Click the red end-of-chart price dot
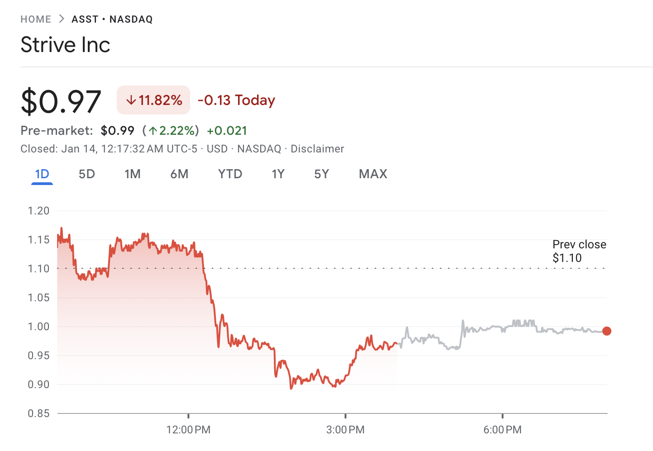 click(x=607, y=331)
